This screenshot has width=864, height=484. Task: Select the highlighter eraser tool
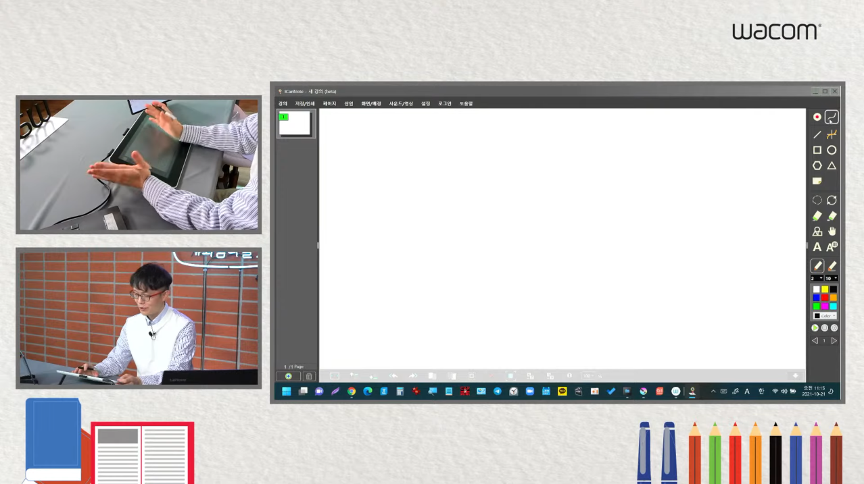pos(832,216)
